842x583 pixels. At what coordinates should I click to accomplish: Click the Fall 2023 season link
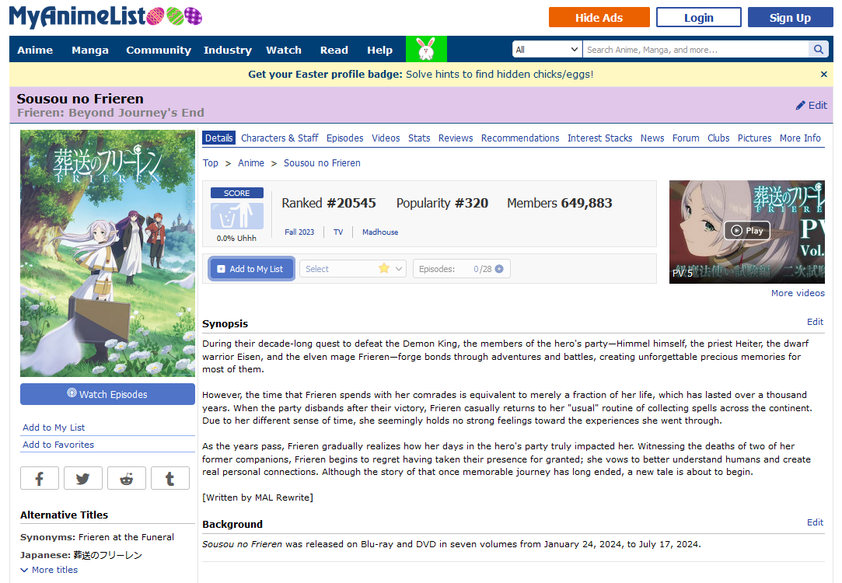coord(299,232)
